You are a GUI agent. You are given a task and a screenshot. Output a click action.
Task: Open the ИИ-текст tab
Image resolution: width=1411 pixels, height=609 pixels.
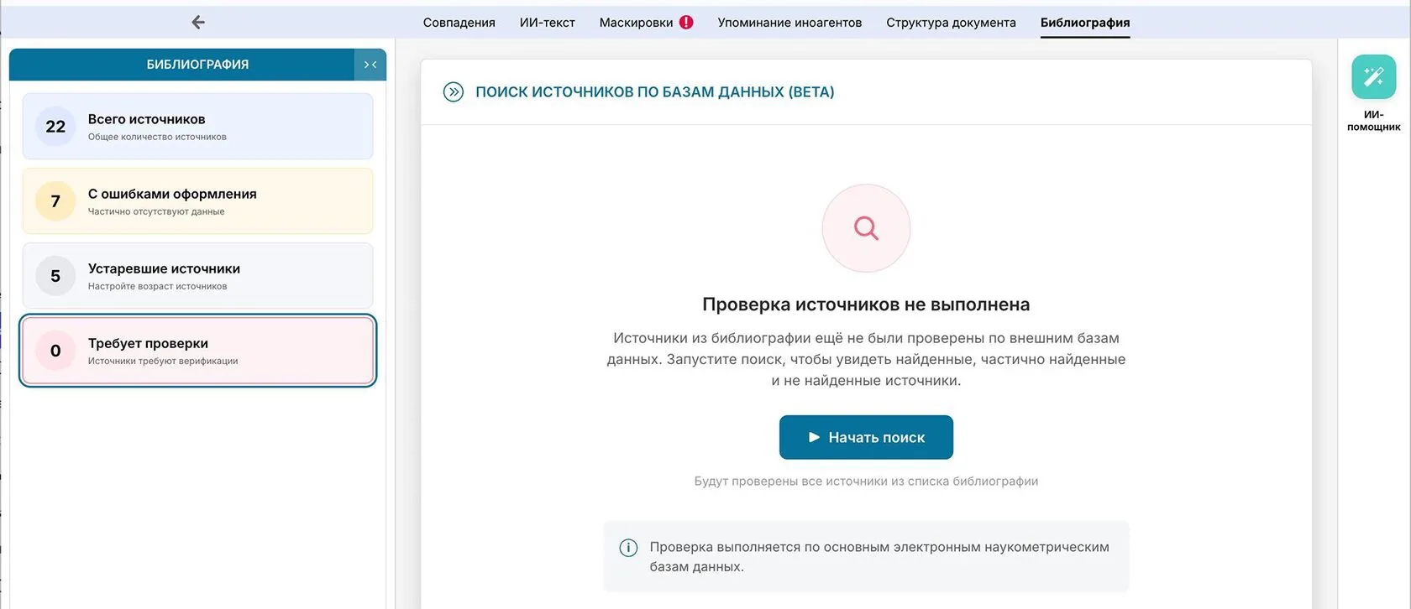click(x=547, y=23)
